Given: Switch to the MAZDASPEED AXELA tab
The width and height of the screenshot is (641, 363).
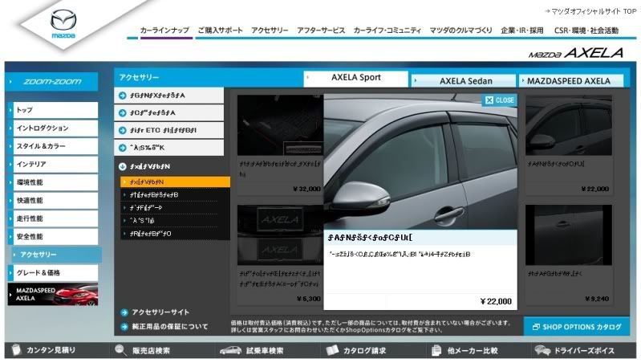Looking at the screenshot, I should click(x=571, y=80).
